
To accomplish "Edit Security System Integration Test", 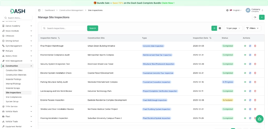I will (250, 64).
